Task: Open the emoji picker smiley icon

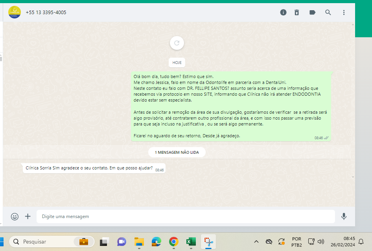Action: click(x=15, y=216)
